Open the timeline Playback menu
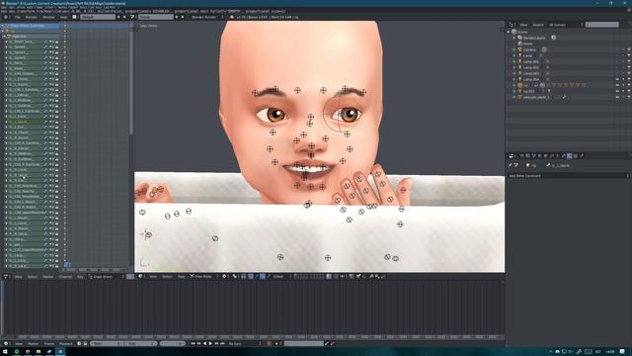Viewport: 632px width, 356px height. (66, 344)
